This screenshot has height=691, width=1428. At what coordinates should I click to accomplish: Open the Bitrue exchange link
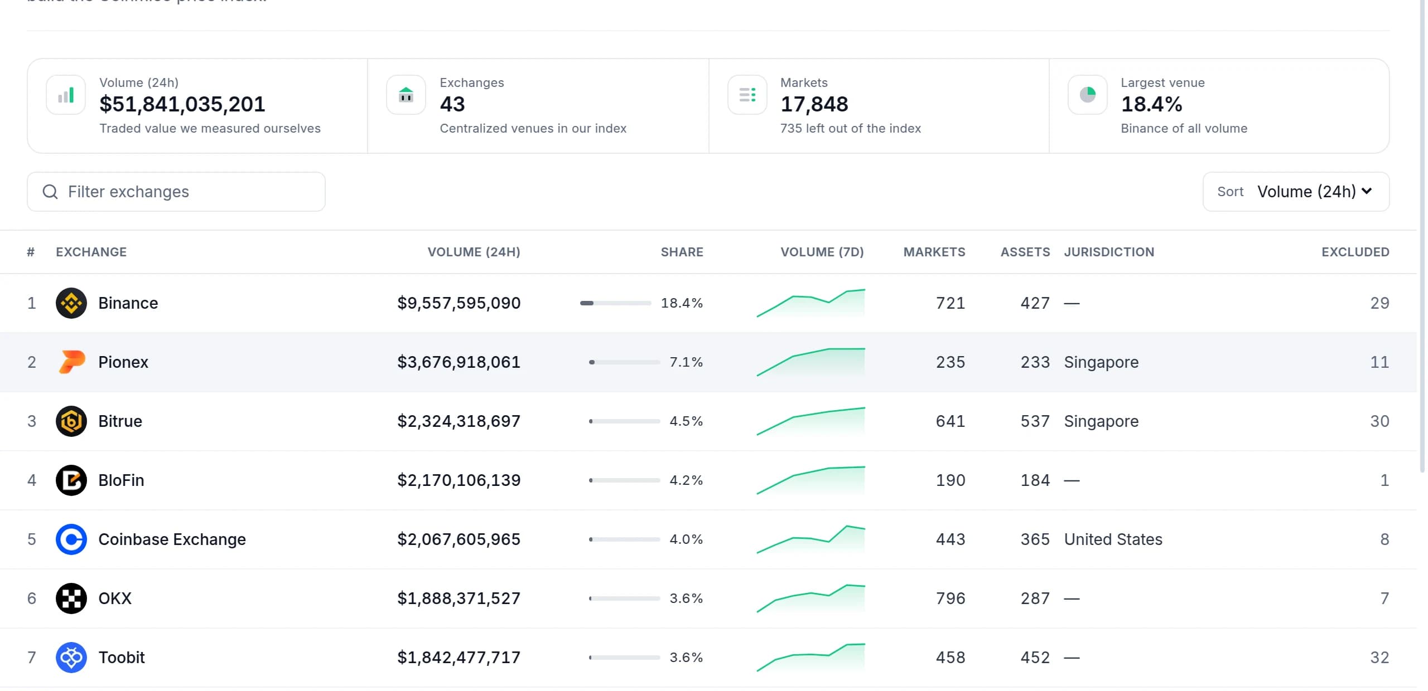click(120, 421)
